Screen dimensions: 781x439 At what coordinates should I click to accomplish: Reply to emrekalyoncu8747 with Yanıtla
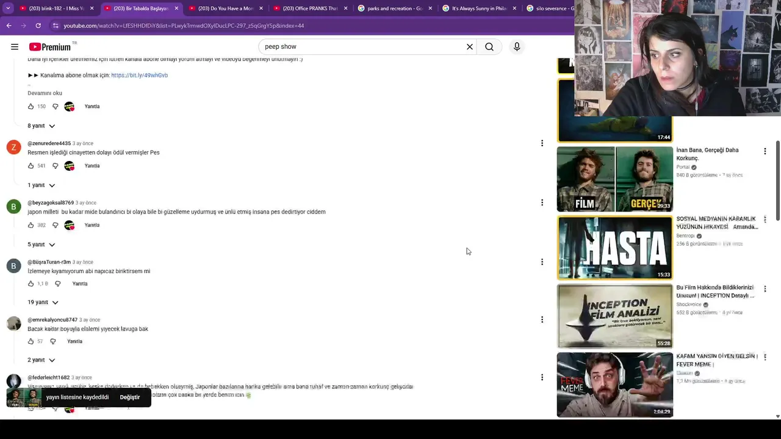[x=74, y=341]
